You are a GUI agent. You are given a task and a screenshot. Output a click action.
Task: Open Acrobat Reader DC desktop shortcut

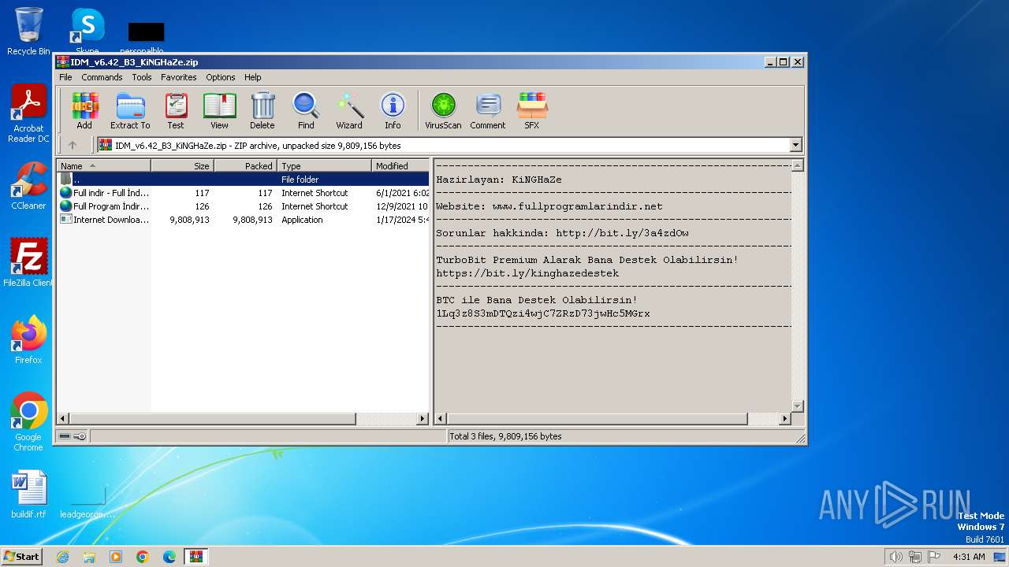coord(28,114)
